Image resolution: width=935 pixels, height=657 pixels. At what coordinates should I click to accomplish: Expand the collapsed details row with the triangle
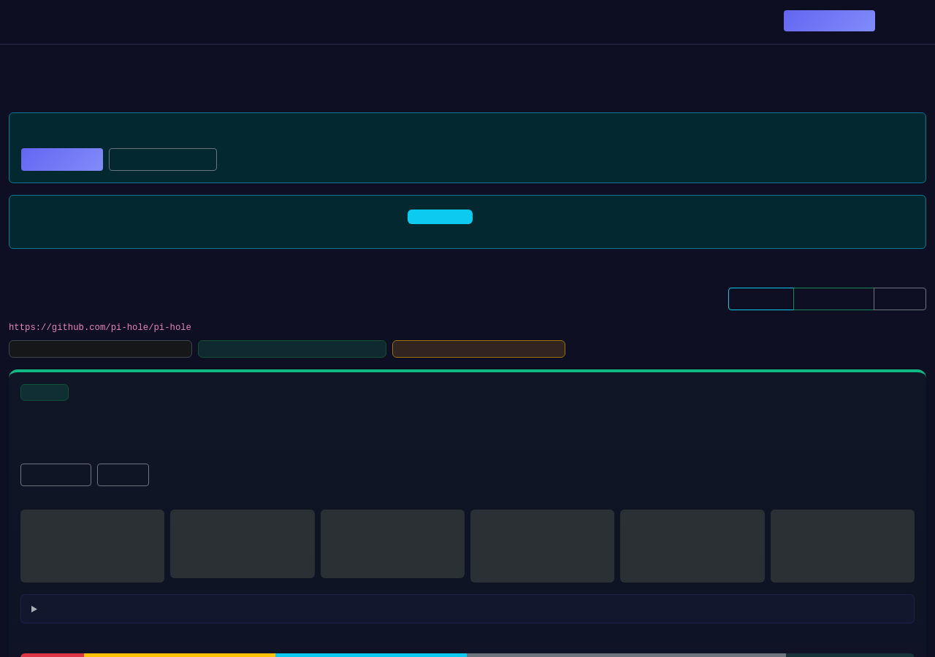[467, 609]
